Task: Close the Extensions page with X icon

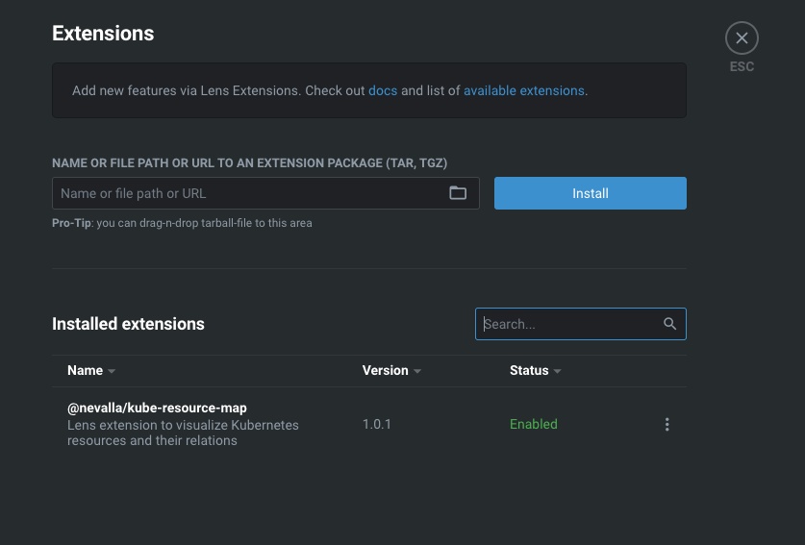Action: [x=742, y=38]
